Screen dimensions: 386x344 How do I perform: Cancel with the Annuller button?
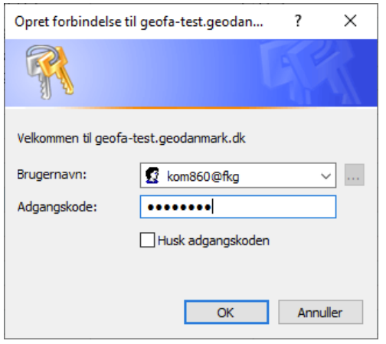coord(320,312)
